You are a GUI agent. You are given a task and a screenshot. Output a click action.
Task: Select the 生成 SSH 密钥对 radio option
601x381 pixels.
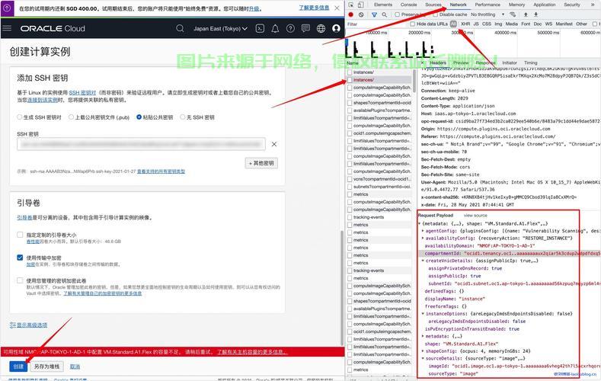coord(20,117)
